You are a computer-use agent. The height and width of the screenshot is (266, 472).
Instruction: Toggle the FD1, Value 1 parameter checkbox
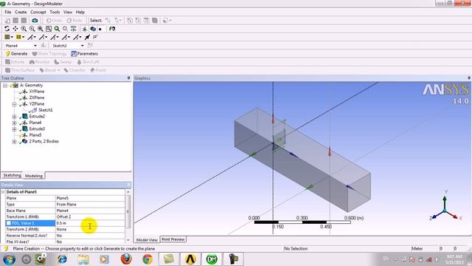(9, 223)
